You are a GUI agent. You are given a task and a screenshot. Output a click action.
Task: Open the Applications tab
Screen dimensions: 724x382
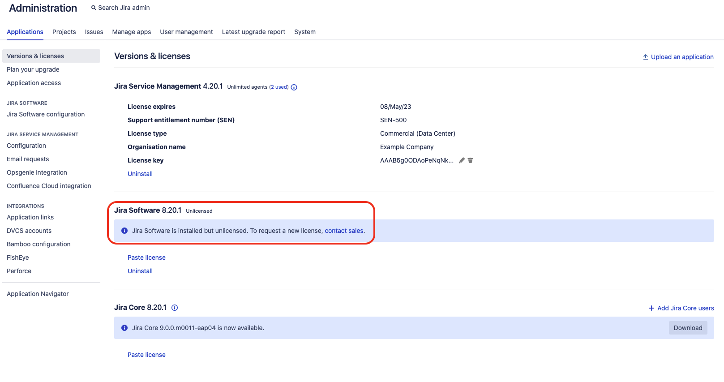25,32
